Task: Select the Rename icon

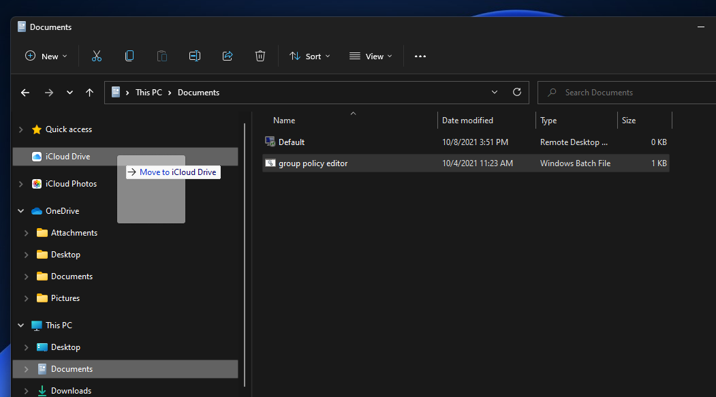Action: (194, 56)
